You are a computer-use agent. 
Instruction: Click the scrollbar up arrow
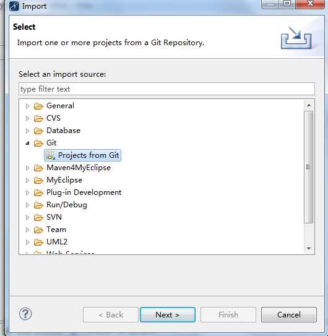[x=309, y=105]
